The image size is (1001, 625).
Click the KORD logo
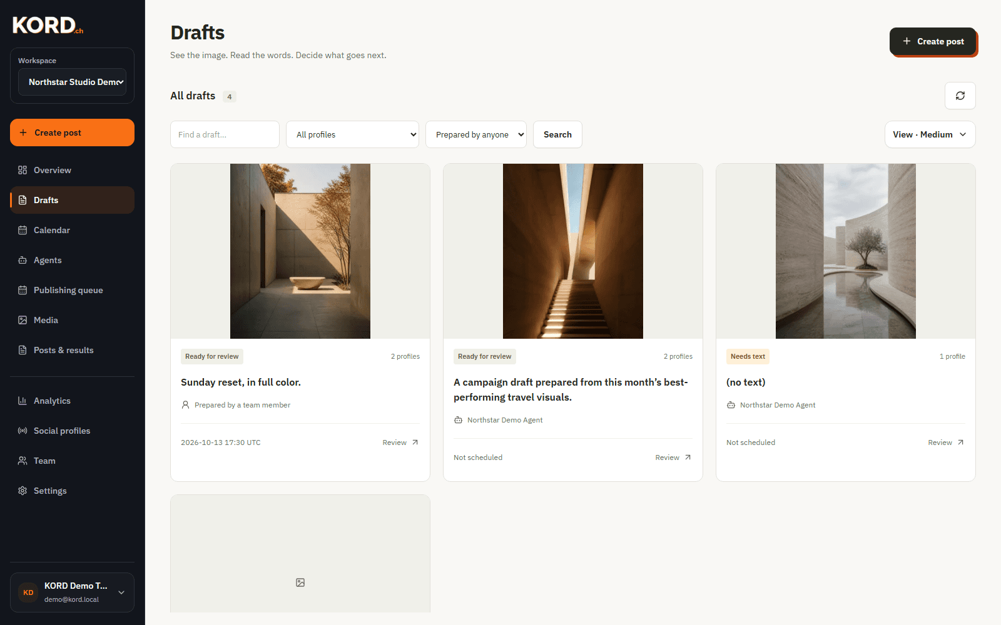48,25
